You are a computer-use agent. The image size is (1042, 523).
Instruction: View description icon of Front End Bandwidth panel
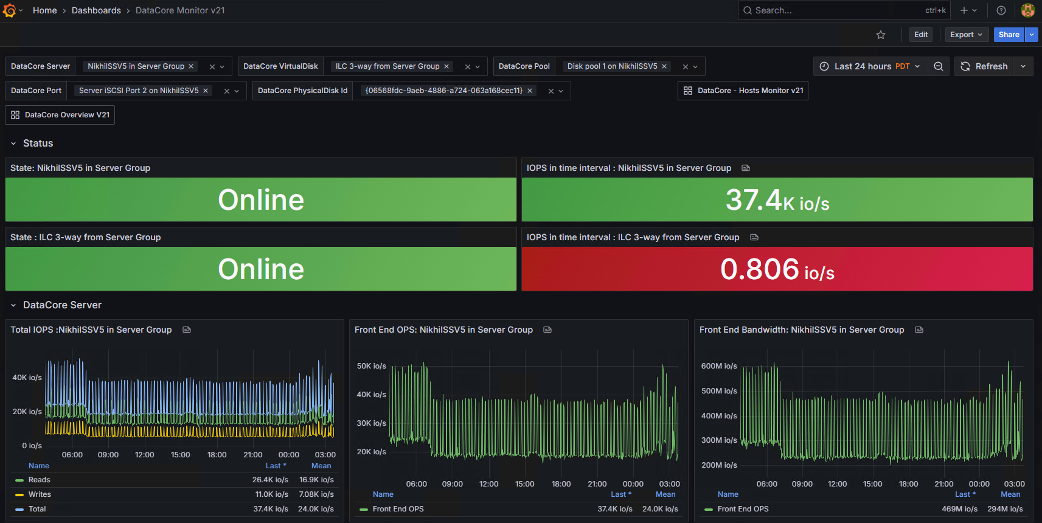pos(919,330)
